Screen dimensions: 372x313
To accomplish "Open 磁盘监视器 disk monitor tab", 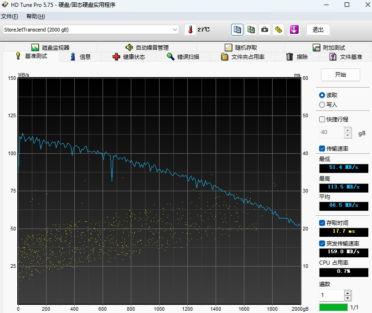I will click(x=50, y=47).
